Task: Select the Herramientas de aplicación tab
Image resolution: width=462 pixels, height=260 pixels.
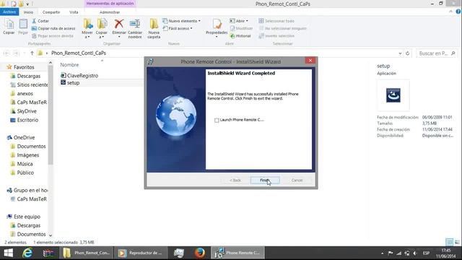Action: pyautogui.click(x=110, y=4)
